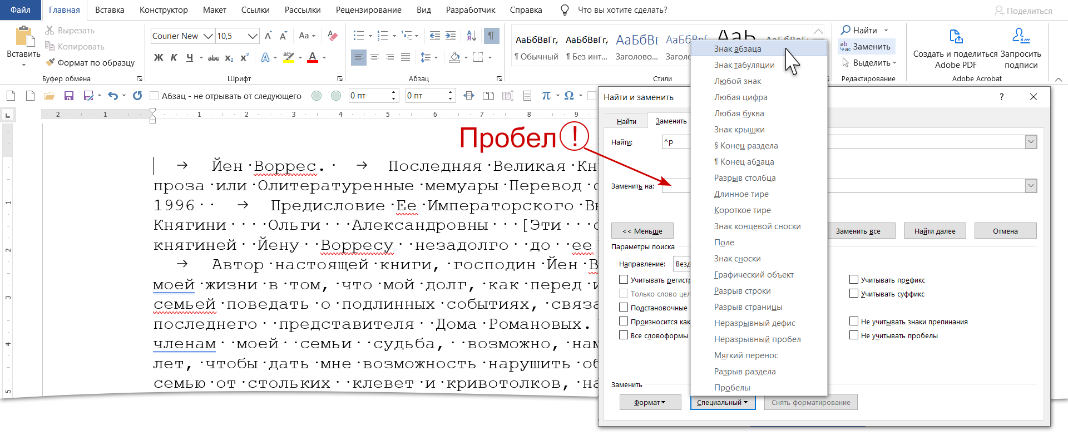Open change case 'Aa' dropdown

point(307,36)
